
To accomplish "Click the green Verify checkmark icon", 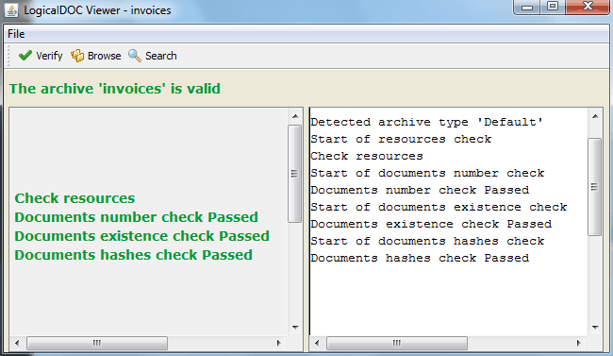I will point(25,56).
